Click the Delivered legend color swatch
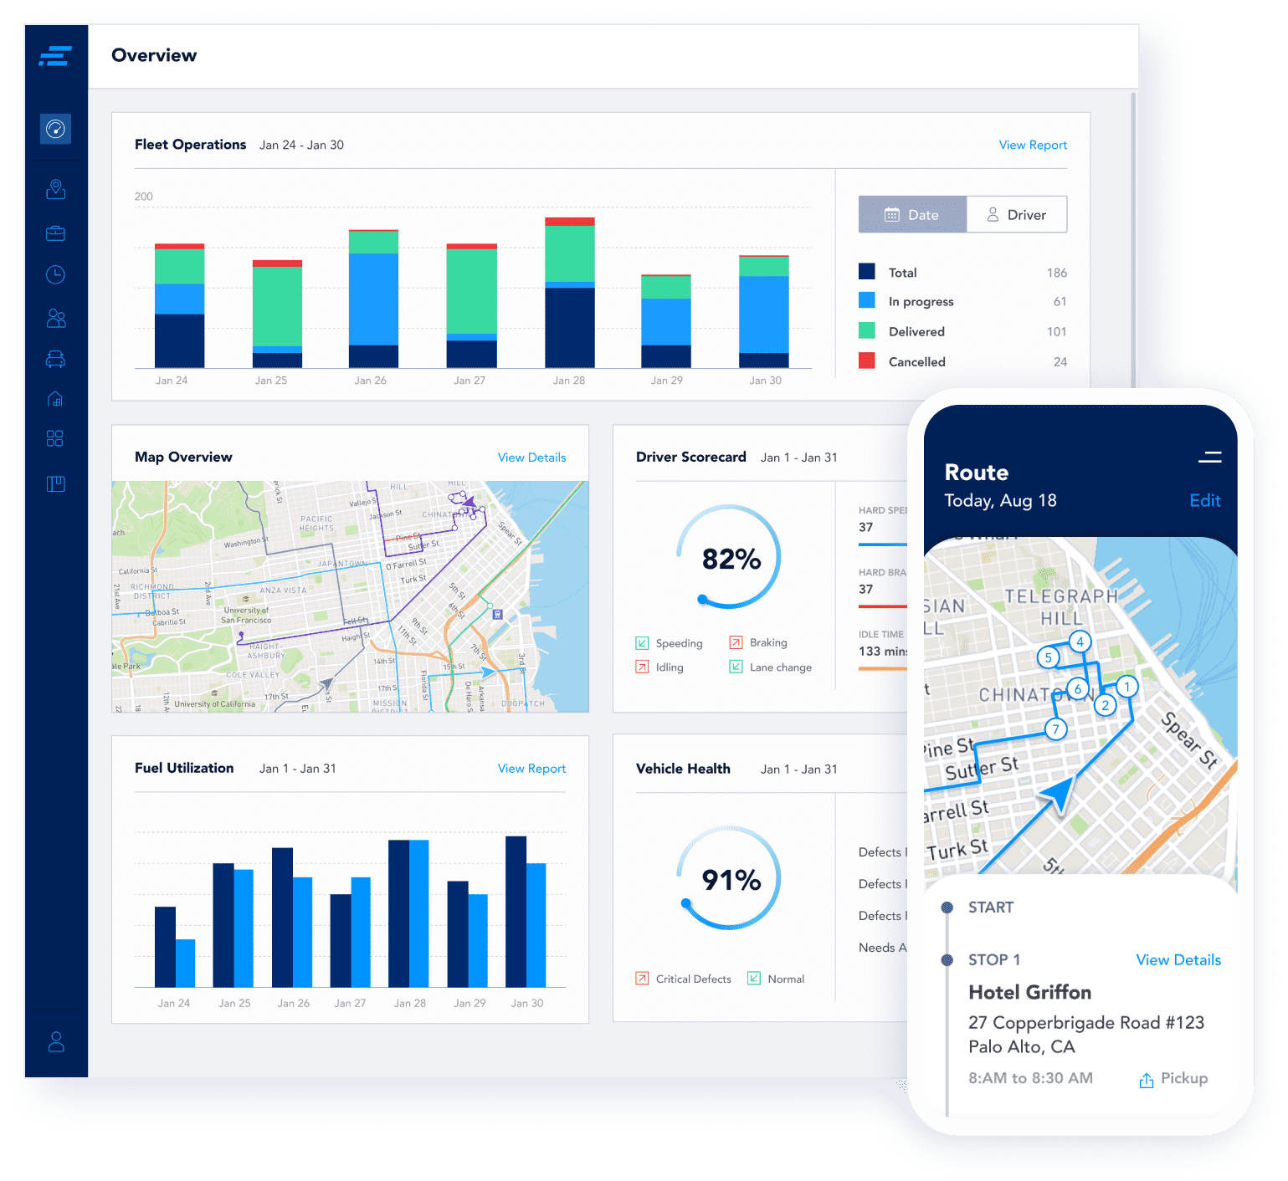1288x1181 pixels. [x=867, y=330]
